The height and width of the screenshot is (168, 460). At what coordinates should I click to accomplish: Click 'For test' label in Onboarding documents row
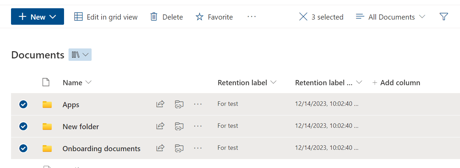pyautogui.click(x=228, y=148)
